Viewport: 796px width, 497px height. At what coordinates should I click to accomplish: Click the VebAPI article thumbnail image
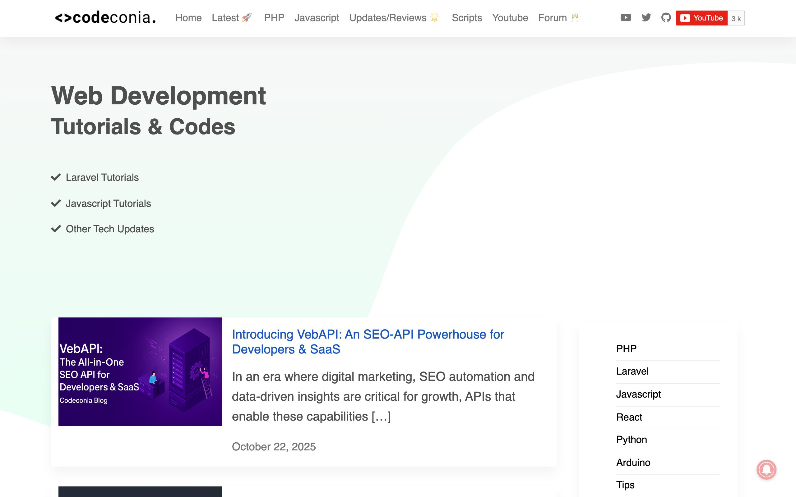click(140, 372)
